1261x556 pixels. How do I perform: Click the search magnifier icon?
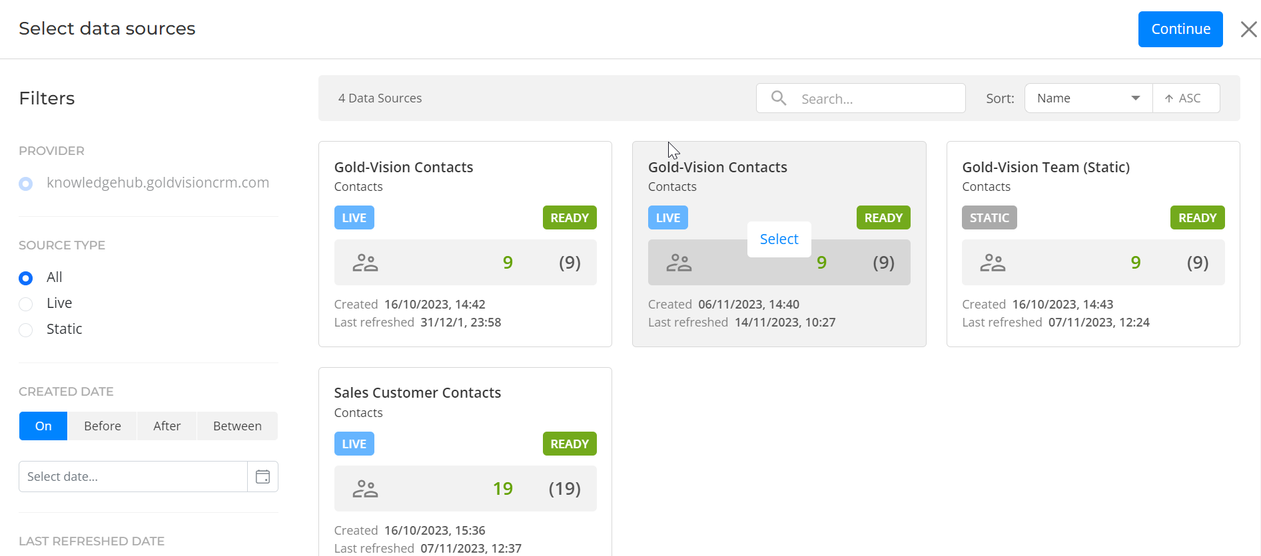point(778,98)
